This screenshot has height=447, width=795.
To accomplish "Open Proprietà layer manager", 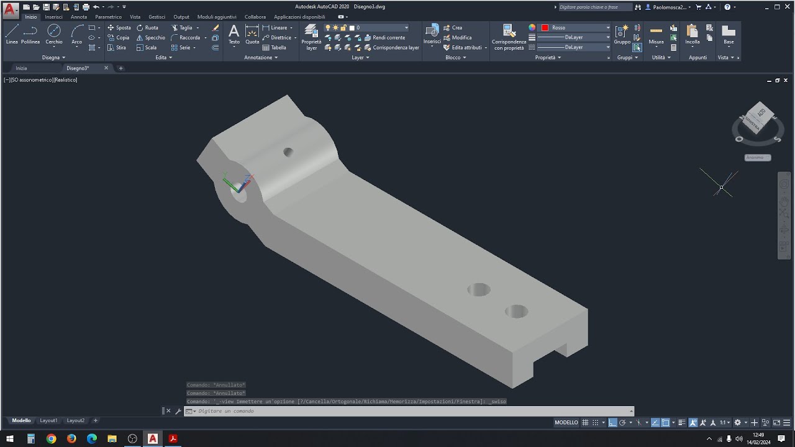I will click(311, 37).
